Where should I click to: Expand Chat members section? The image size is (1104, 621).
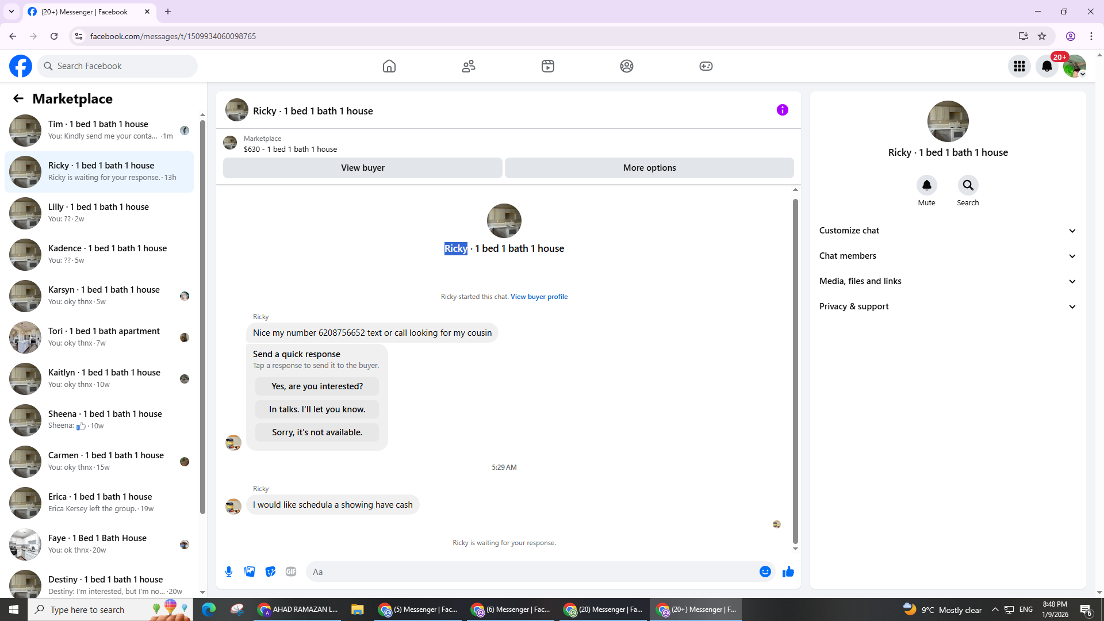(947, 256)
